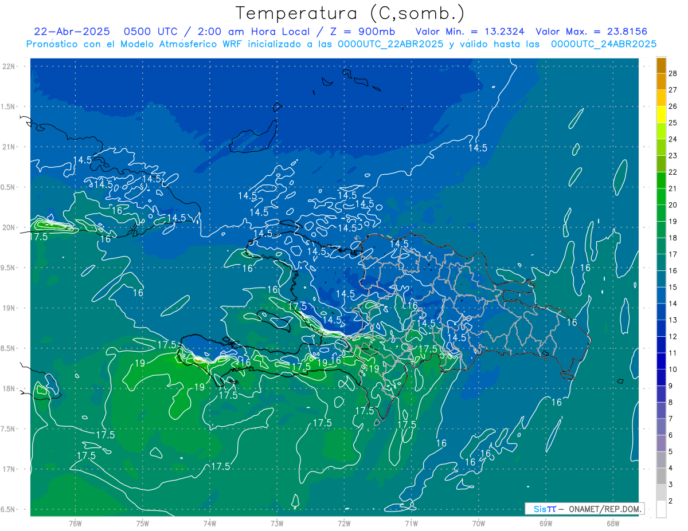Select the gray color-scale band between 3 and 4
Screen dimensions: 688x531
point(662,477)
